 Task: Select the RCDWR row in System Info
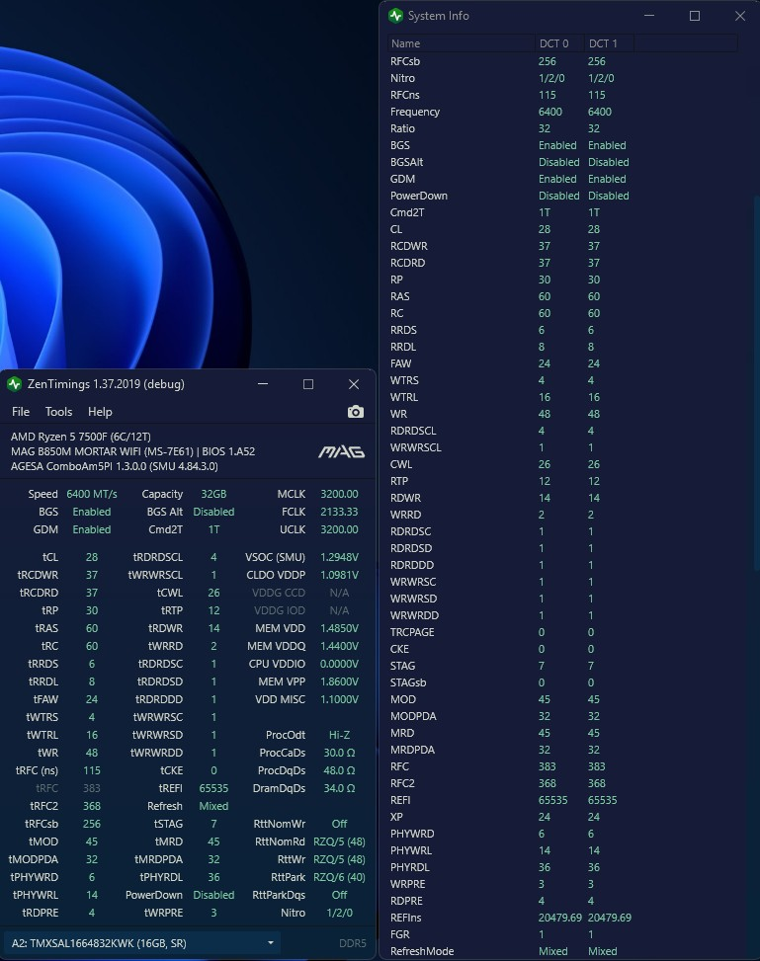pyautogui.click(x=562, y=246)
